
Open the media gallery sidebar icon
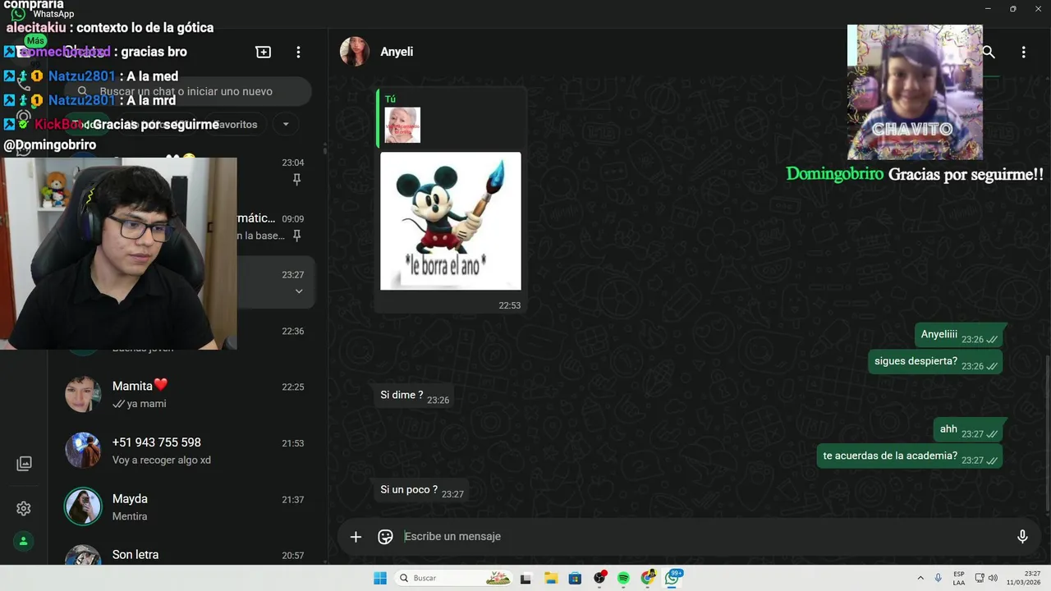24,464
